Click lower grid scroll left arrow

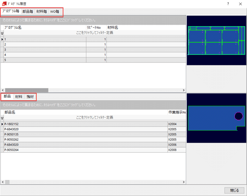(3, 182)
